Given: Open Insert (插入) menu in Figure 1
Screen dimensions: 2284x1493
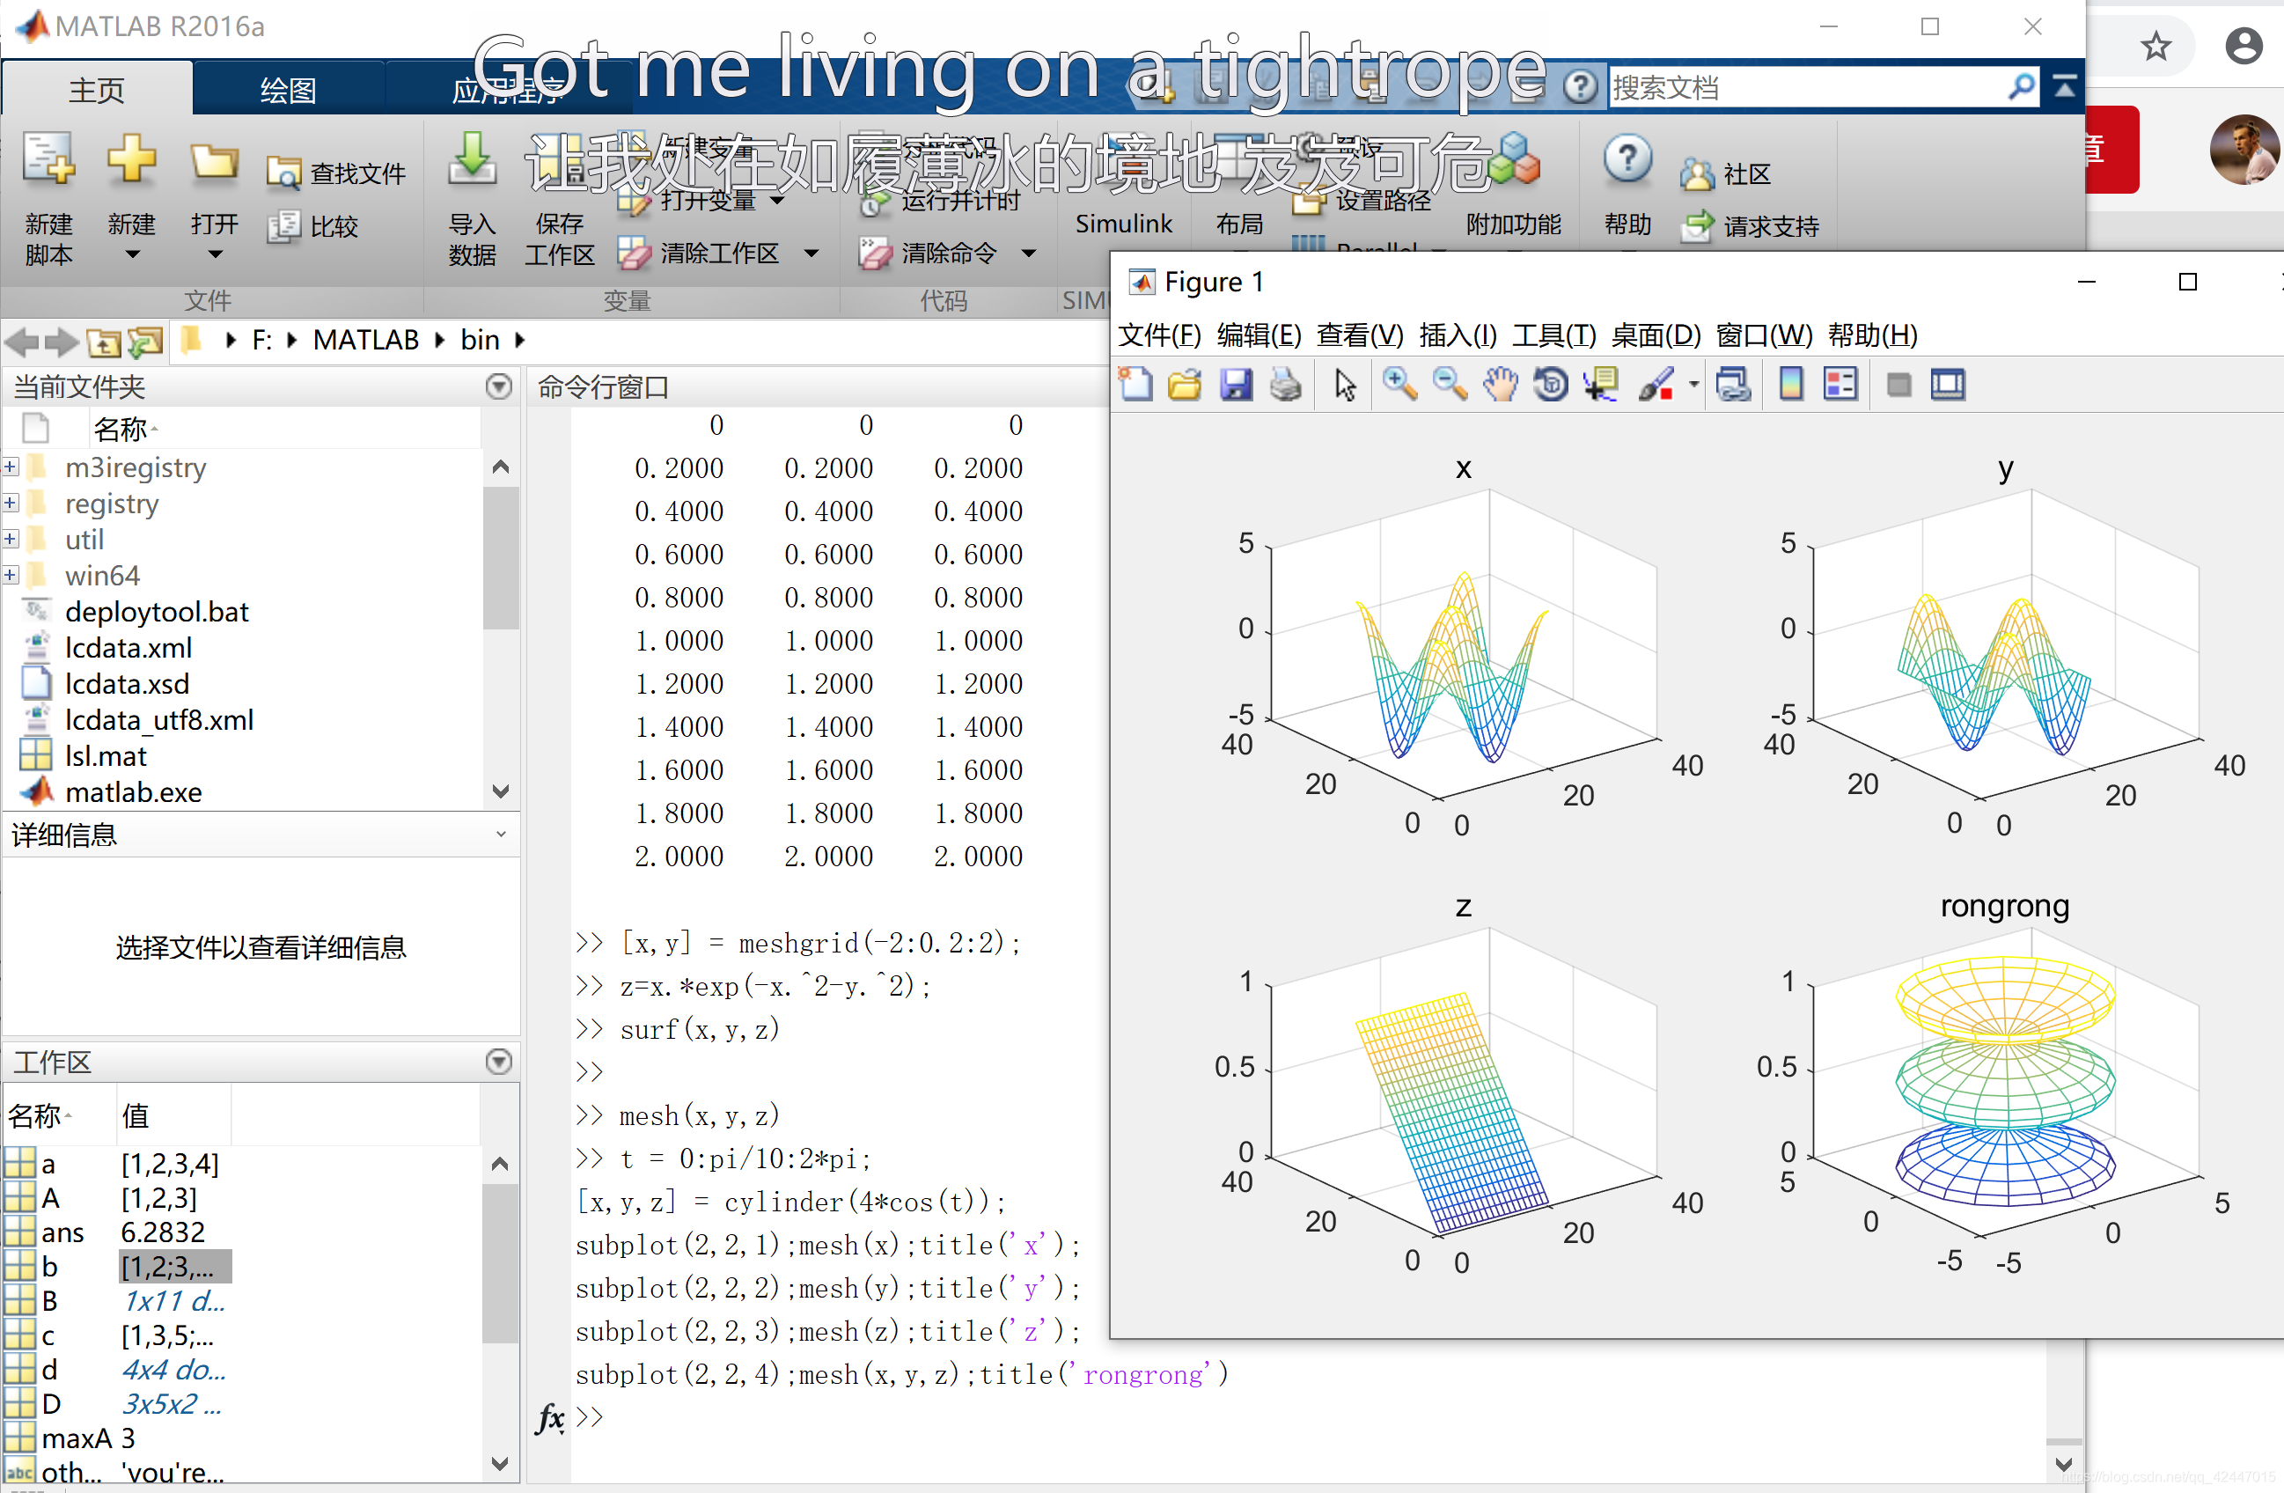Looking at the screenshot, I should 1458,335.
